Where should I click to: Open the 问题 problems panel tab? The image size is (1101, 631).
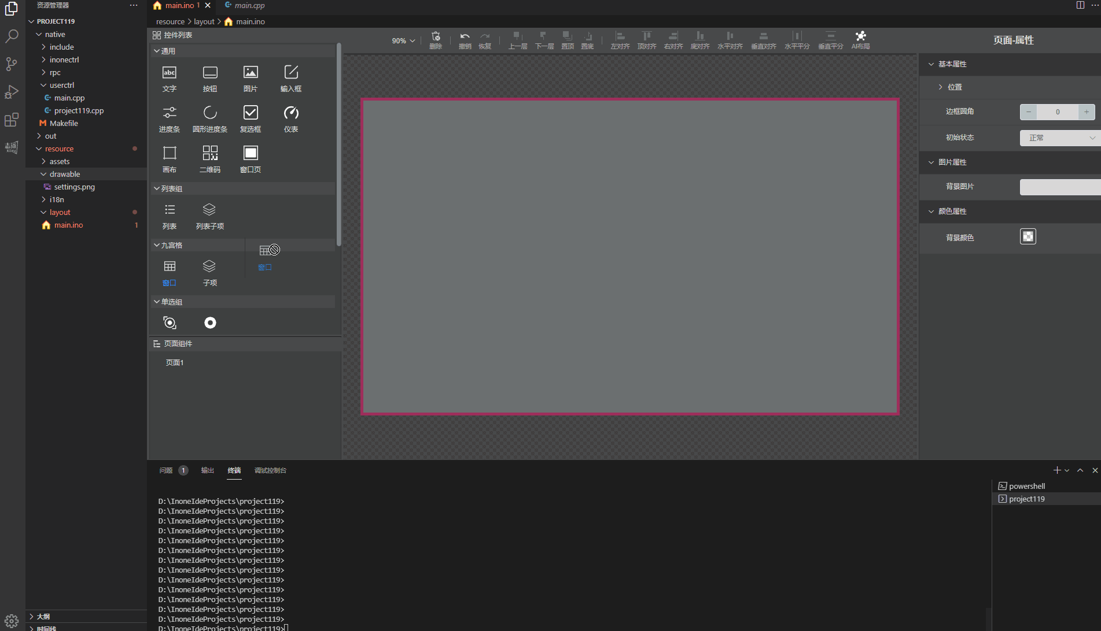point(166,470)
